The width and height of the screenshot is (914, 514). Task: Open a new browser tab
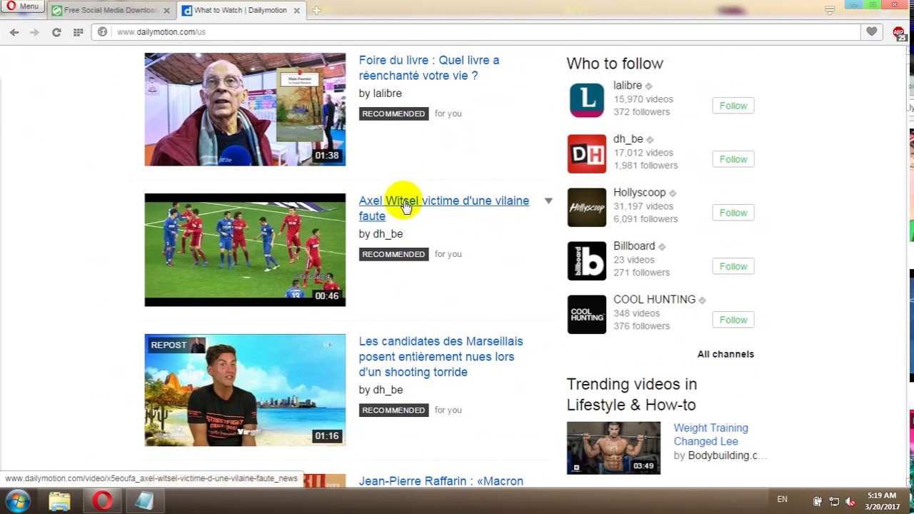[x=316, y=10]
